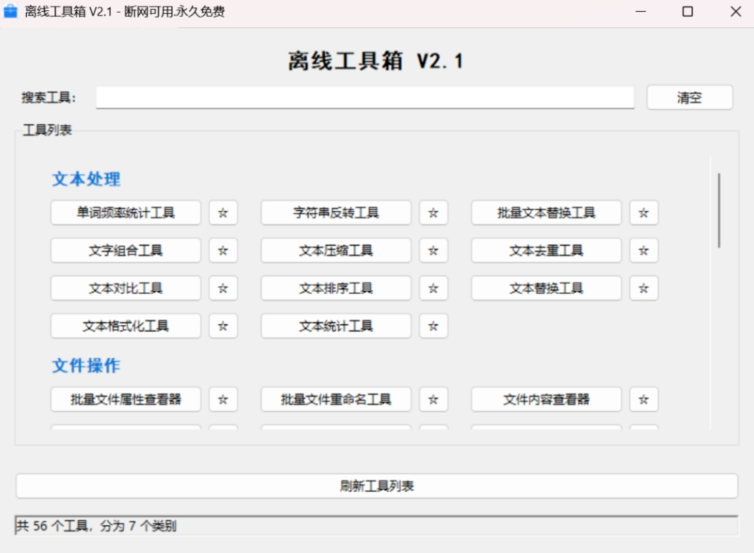Image resolution: width=754 pixels, height=553 pixels.
Task: Toggle favorite on 文本统计工具
Action: [433, 326]
